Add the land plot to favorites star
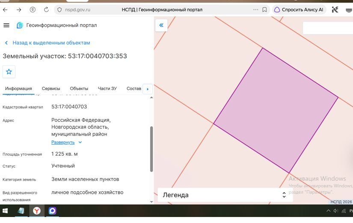The height and width of the screenshot is (223, 353). click(x=9, y=72)
